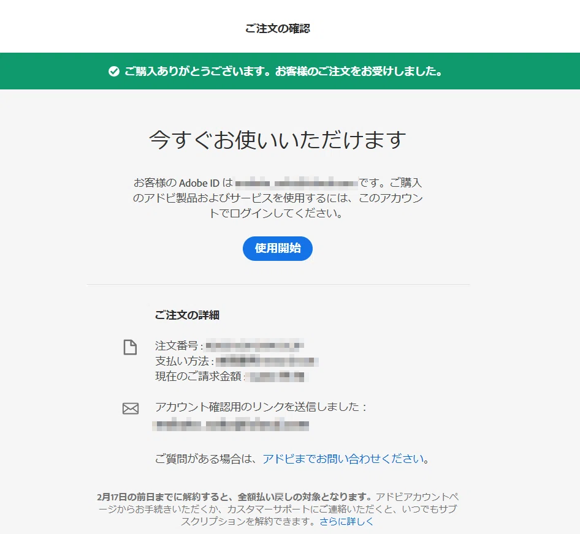Click the 現在のご請求金額 label
The height and width of the screenshot is (534, 580).
point(198,376)
